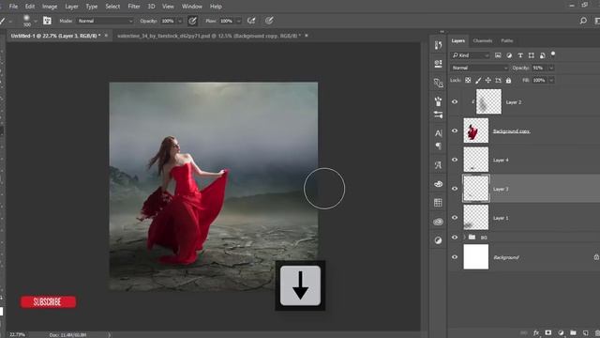The width and height of the screenshot is (600, 338).
Task: Filter layers by pixel layers icon
Action: [x=498, y=55]
